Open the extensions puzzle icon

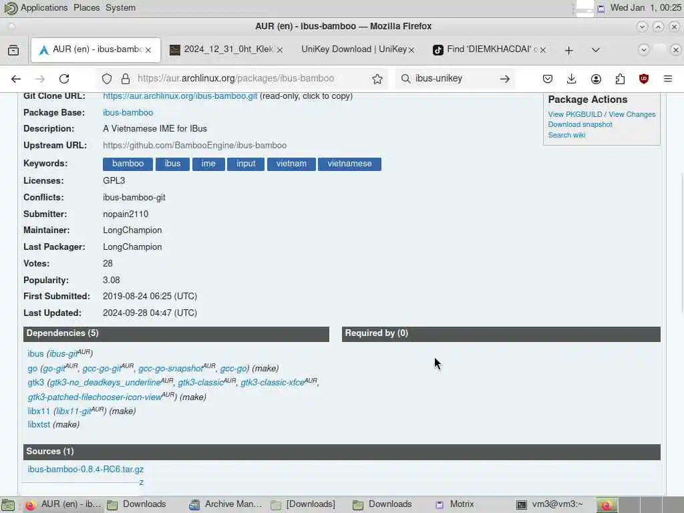(x=620, y=79)
